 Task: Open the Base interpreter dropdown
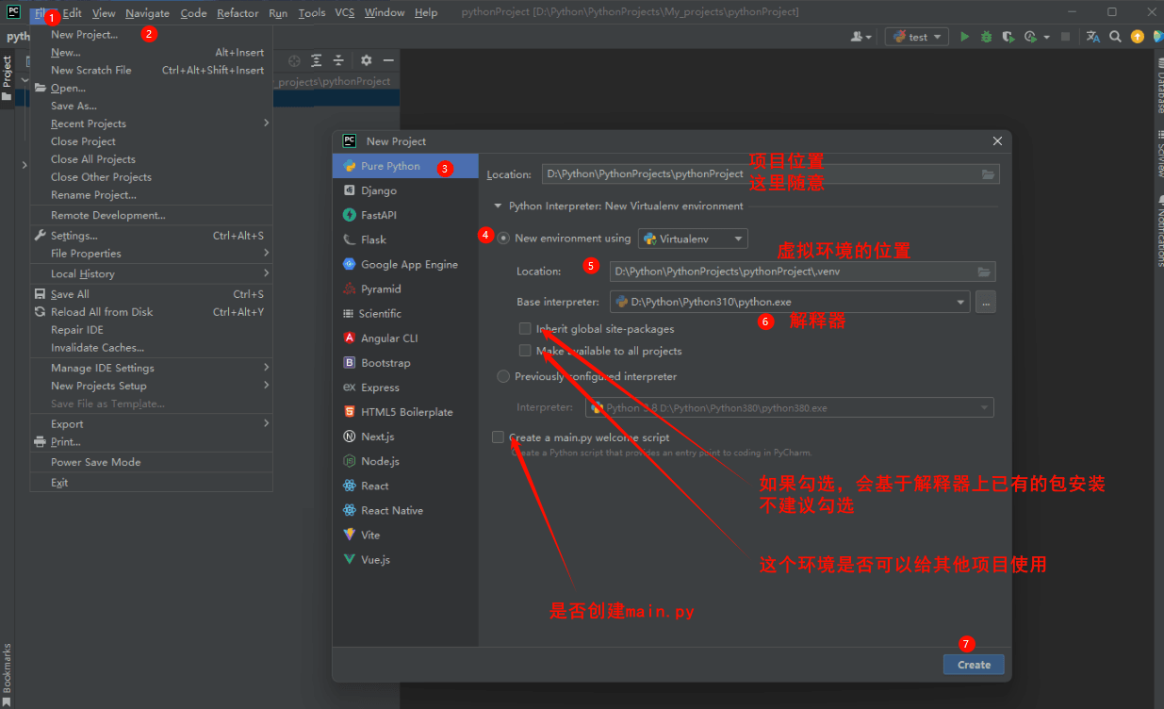click(790, 302)
